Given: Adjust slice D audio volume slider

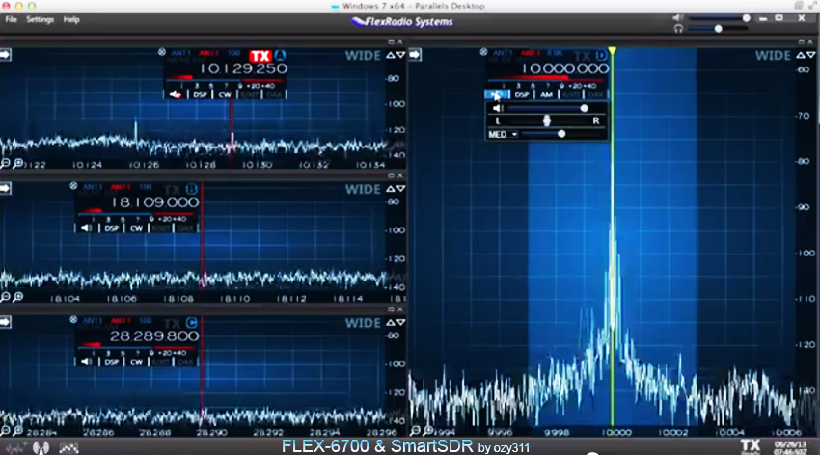Looking at the screenshot, I should [x=548, y=108].
